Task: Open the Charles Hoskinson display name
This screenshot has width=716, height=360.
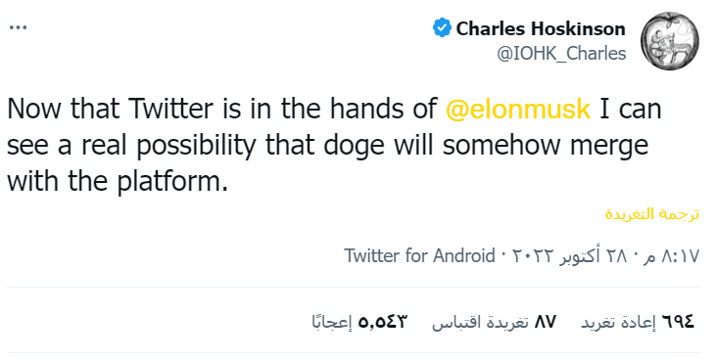Action: 541,28
